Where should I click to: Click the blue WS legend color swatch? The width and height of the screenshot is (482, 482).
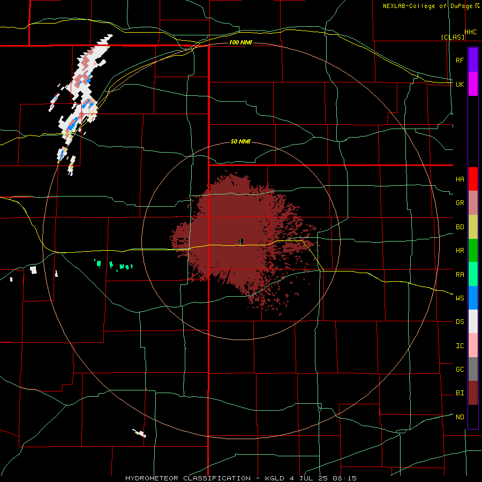pyautogui.click(x=473, y=298)
